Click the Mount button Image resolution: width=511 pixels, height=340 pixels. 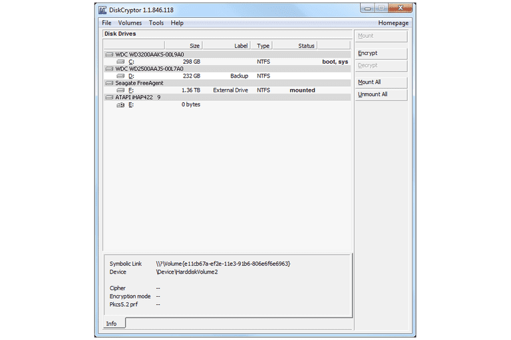tap(381, 36)
